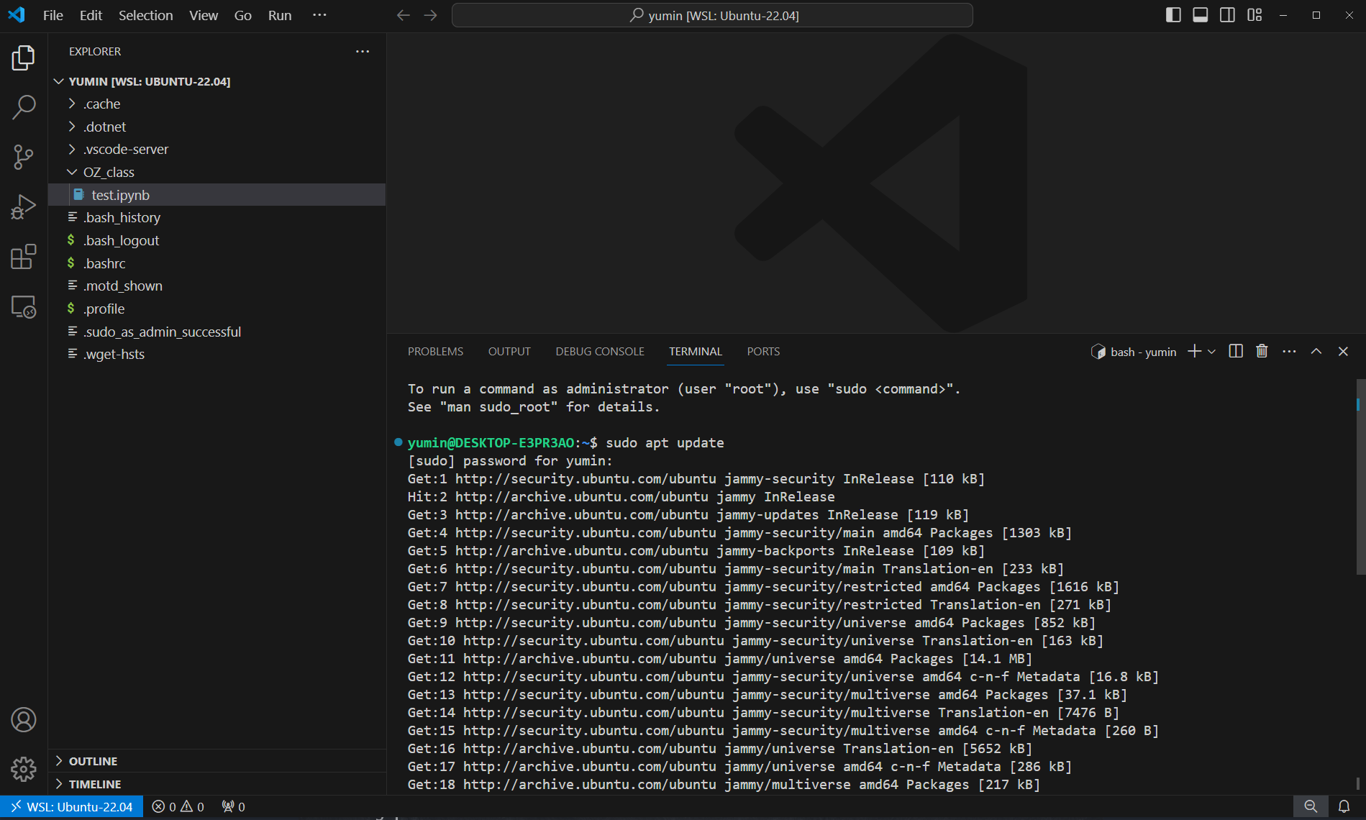Collapse the YUMIN workspace root folder

(217, 81)
